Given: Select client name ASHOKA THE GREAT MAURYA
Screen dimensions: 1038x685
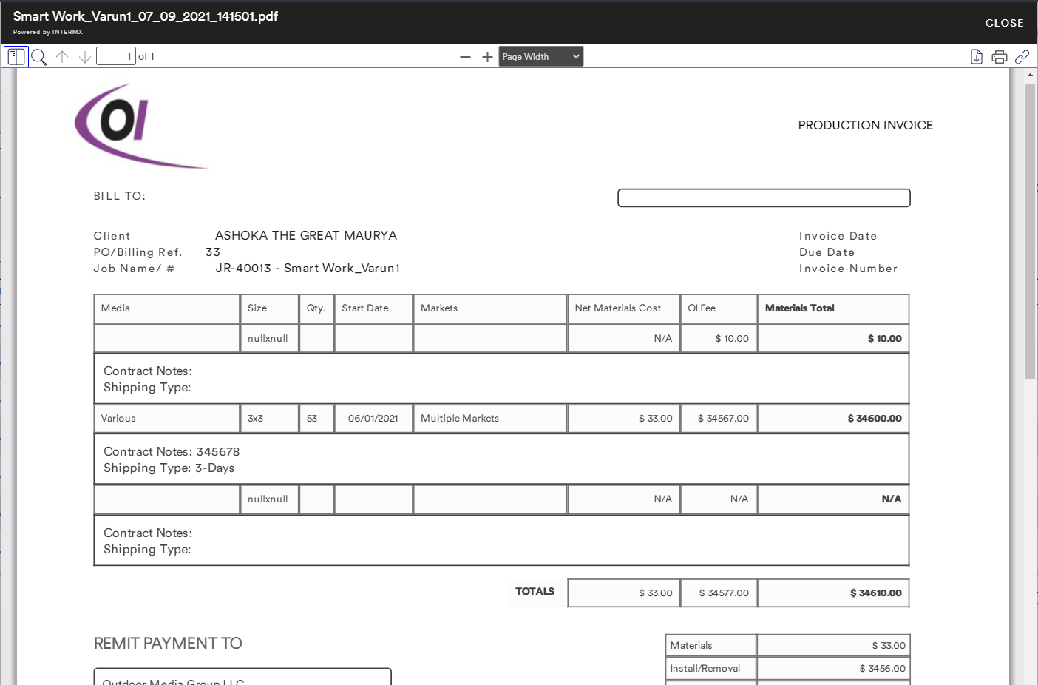Looking at the screenshot, I should coord(306,235).
